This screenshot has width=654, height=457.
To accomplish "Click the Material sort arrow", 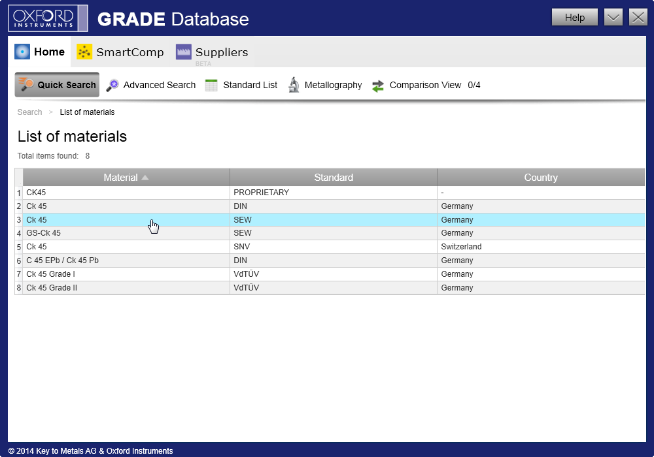I will (x=145, y=178).
